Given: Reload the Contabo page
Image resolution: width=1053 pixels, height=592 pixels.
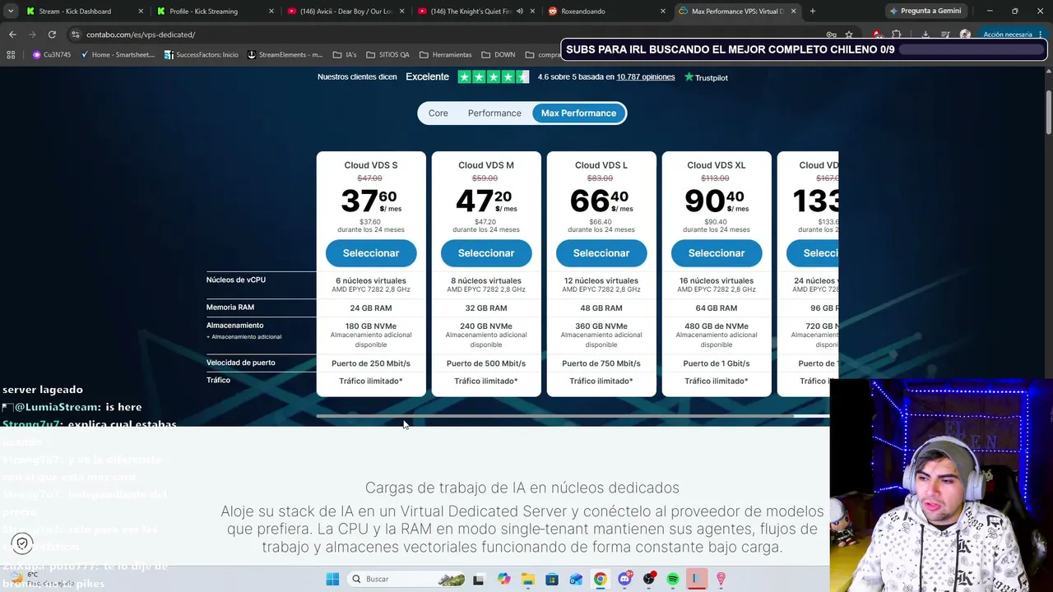Looking at the screenshot, I should [x=52, y=35].
